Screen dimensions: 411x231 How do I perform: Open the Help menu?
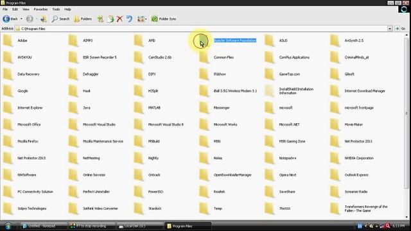point(67,9)
